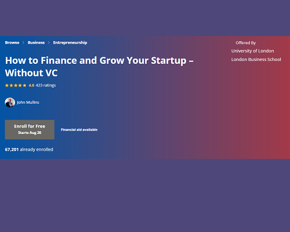Image resolution: width=290 pixels, height=232 pixels.
Task: Open the Business breadcrumb category
Action: tap(36, 42)
